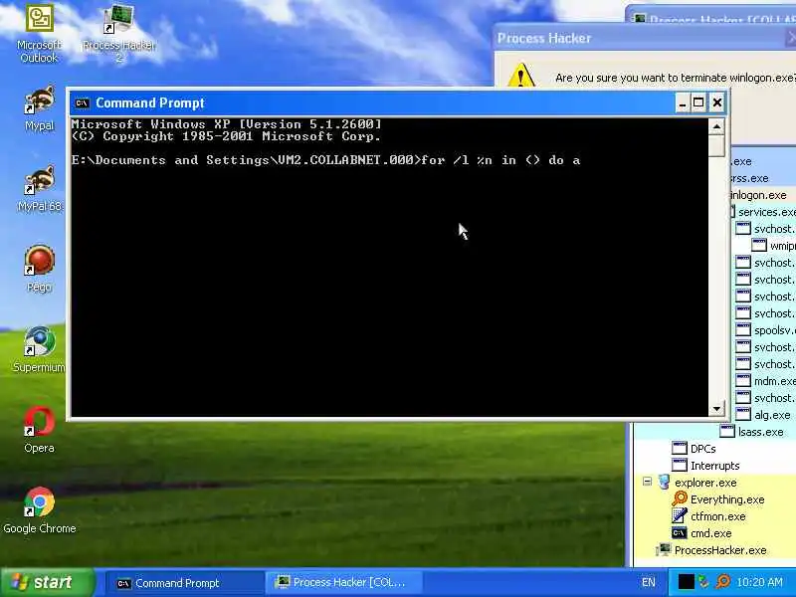Screen dimensions: 796x597
Task: Click the ProcessHacker.exe icon in process list
Action: pos(663,550)
